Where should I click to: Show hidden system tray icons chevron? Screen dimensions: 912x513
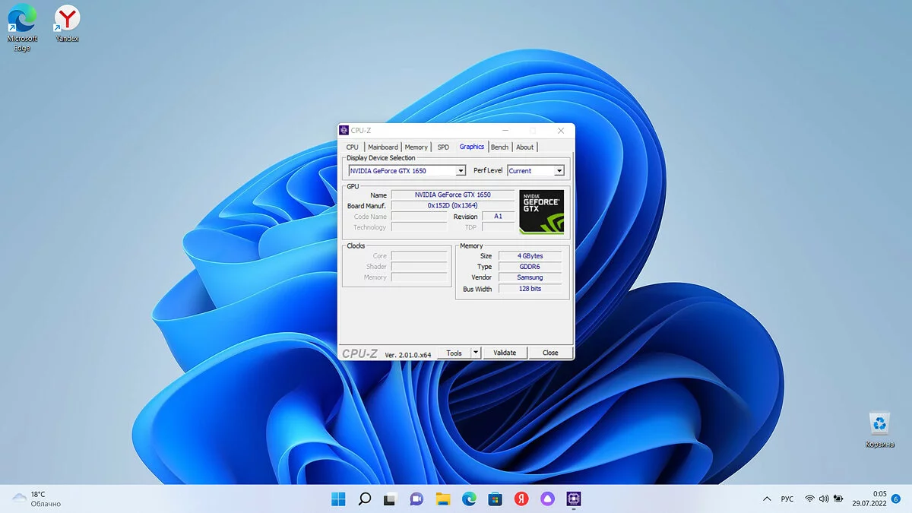point(766,499)
